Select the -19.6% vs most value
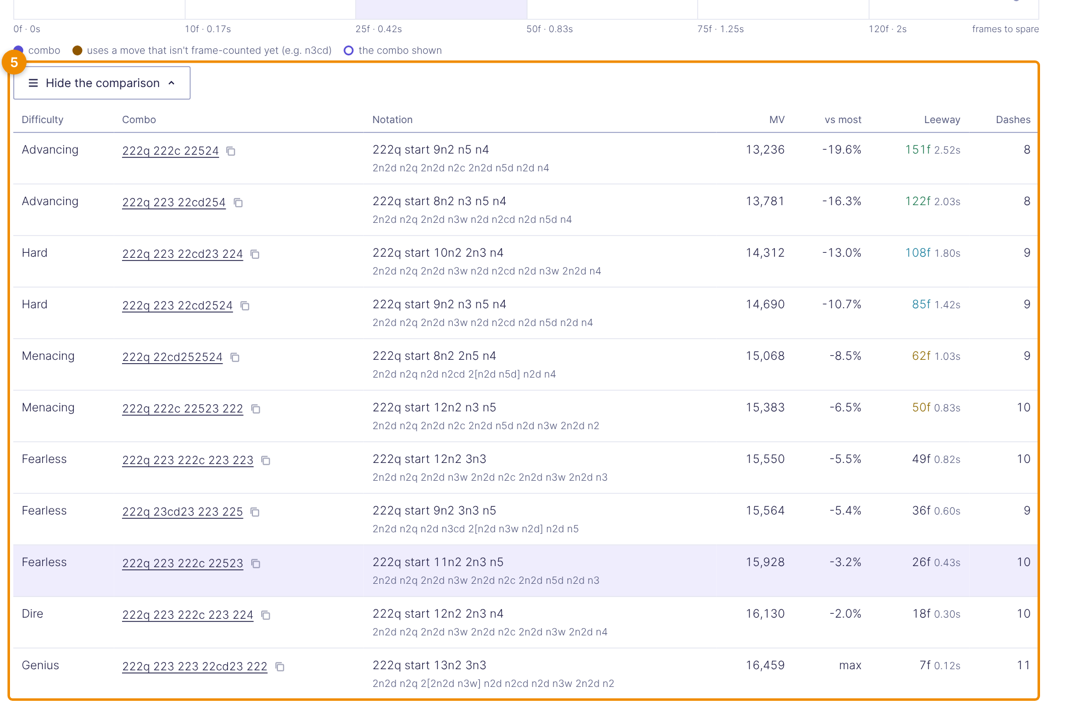Image resolution: width=1065 pixels, height=713 pixels. point(842,150)
